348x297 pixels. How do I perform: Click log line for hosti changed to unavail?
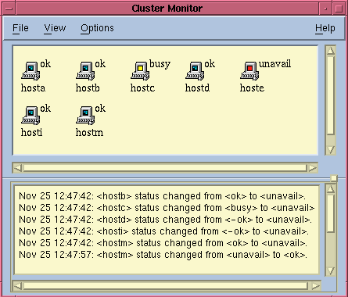(163, 231)
